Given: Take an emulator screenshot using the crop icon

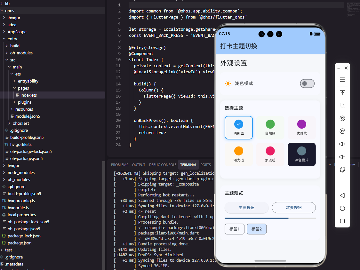Looking at the screenshot, I should click(342, 106).
